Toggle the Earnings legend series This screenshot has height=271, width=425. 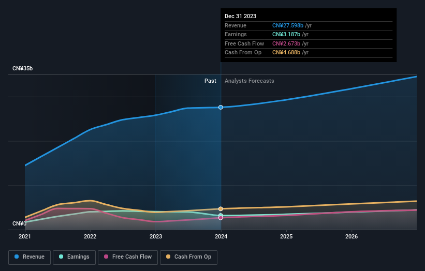[74, 257]
